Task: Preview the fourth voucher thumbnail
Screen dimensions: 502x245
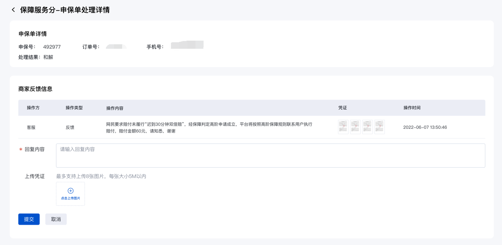Action: point(379,127)
